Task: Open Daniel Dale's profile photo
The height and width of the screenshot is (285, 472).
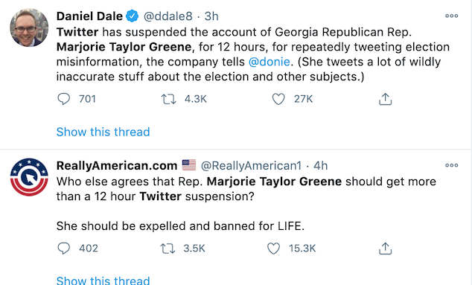Action: point(29,28)
